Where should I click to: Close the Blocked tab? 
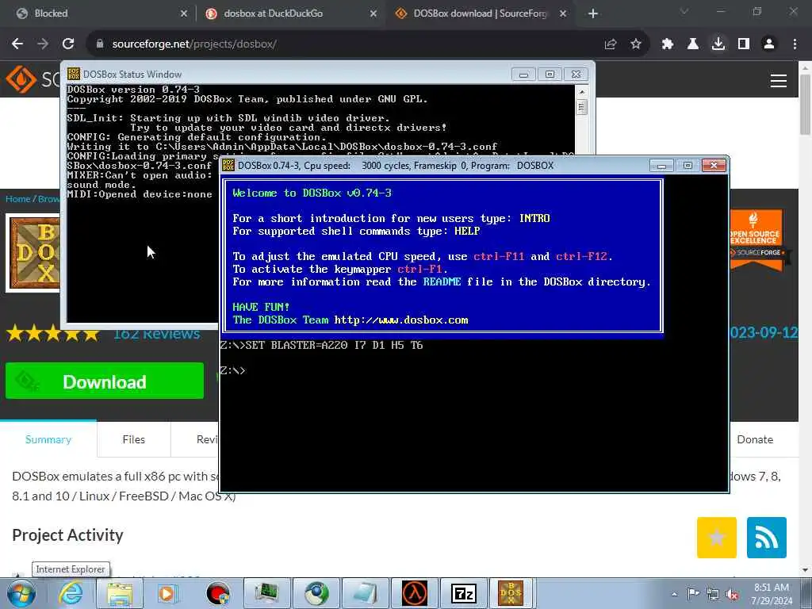coord(184,13)
